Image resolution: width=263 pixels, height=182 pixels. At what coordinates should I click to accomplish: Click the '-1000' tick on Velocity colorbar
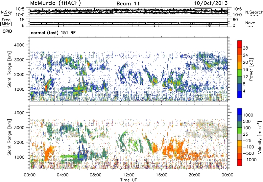click(x=250, y=160)
